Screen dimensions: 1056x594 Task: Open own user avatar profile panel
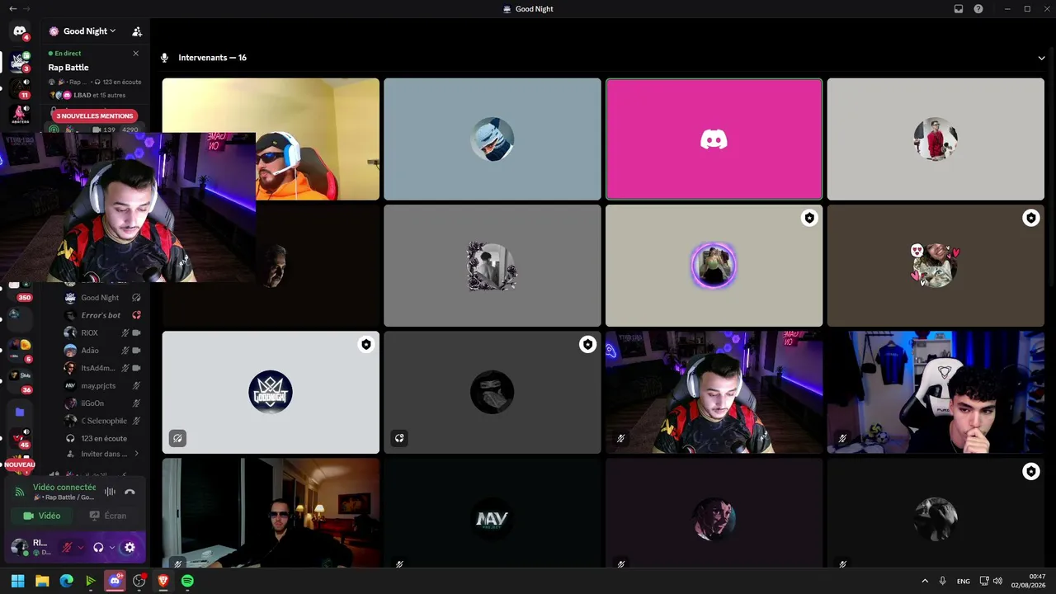(20, 547)
